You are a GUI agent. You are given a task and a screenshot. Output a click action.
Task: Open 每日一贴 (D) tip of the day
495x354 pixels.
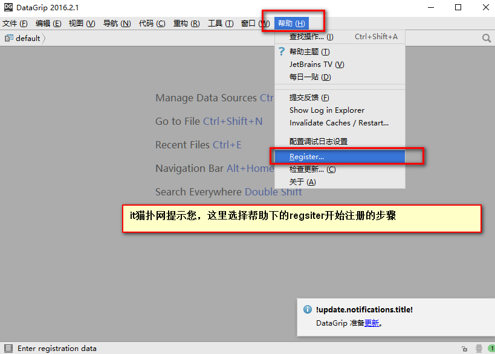click(340, 77)
